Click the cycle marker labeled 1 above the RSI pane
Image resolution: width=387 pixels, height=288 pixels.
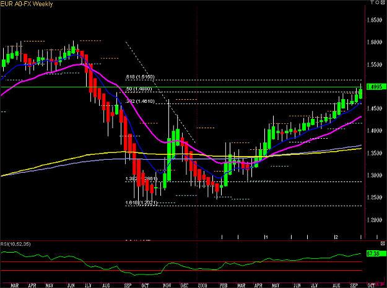coord(266,237)
